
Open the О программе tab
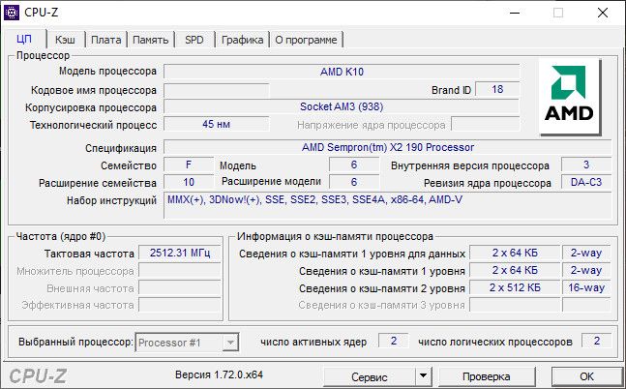tap(306, 40)
